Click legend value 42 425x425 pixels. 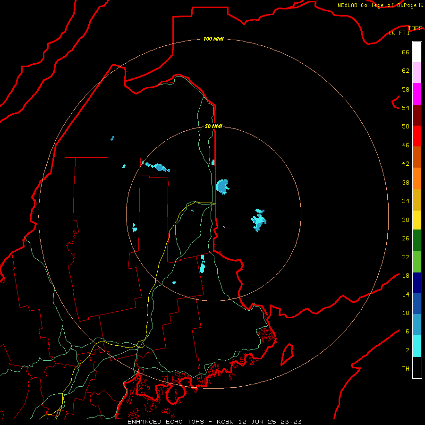[x=406, y=164]
